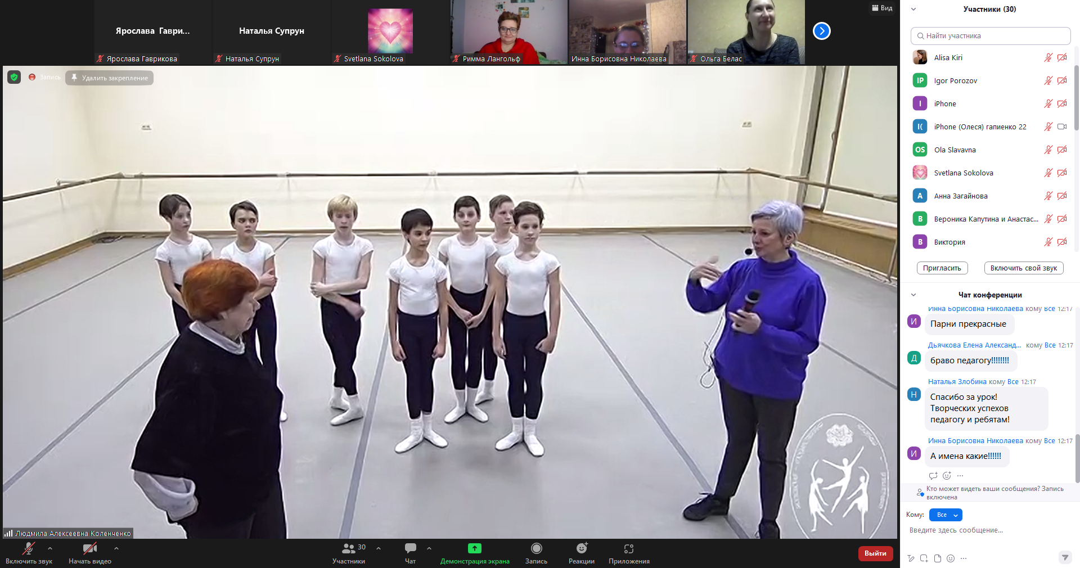Unmute microphone with Включить звук
Viewport: 1080px width, 568px height.
29,549
